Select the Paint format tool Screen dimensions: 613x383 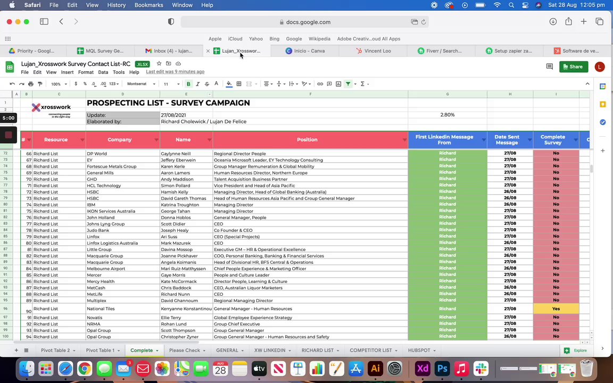tap(39, 84)
